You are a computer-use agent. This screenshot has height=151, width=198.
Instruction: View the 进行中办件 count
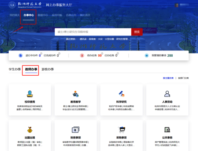click(40, 56)
